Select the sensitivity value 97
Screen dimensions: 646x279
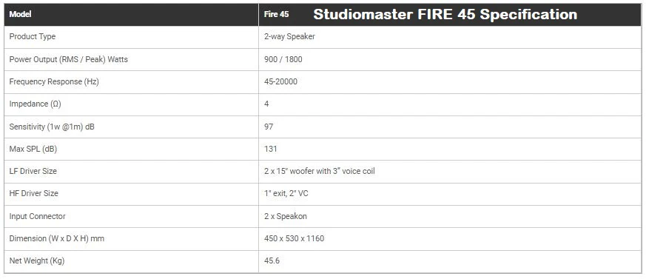269,127
